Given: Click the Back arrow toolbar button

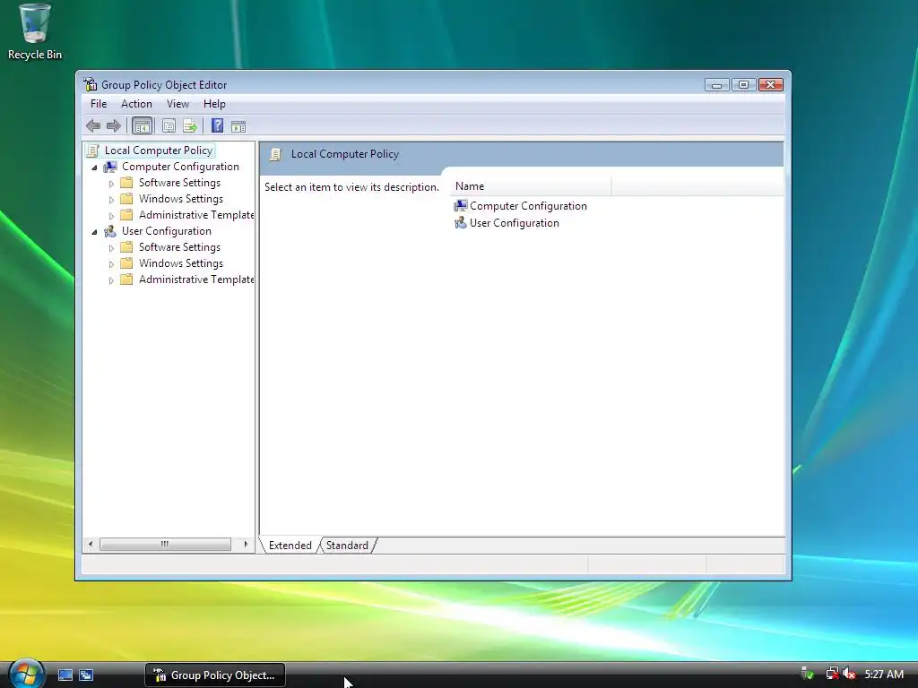Looking at the screenshot, I should click(93, 125).
